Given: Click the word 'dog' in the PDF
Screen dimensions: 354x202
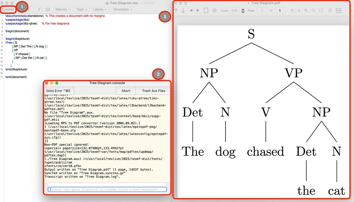Looking at the screenshot, I should click(225, 152).
